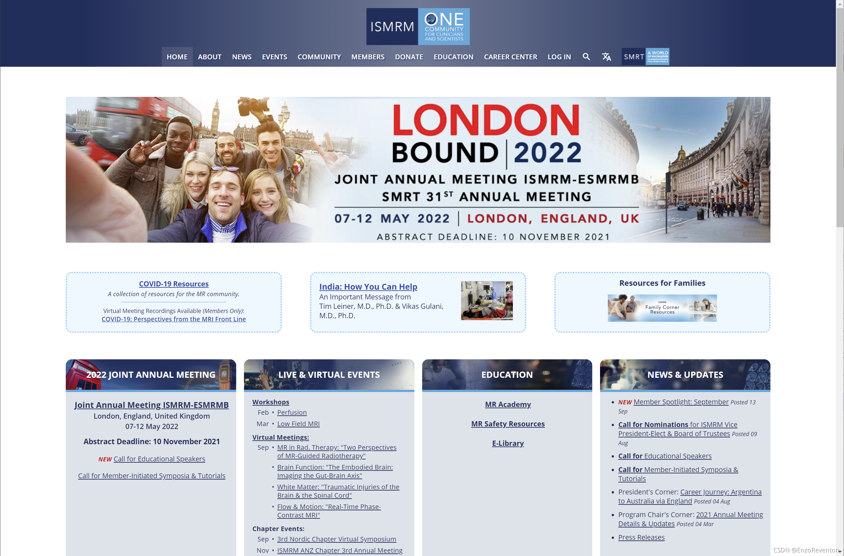Click the search magnifier icon
Image resolution: width=844 pixels, height=556 pixels.
(586, 57)
